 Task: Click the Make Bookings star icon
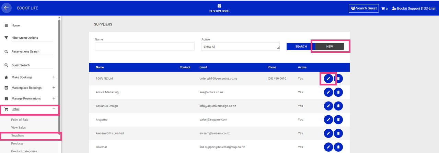tap(6, 77)
